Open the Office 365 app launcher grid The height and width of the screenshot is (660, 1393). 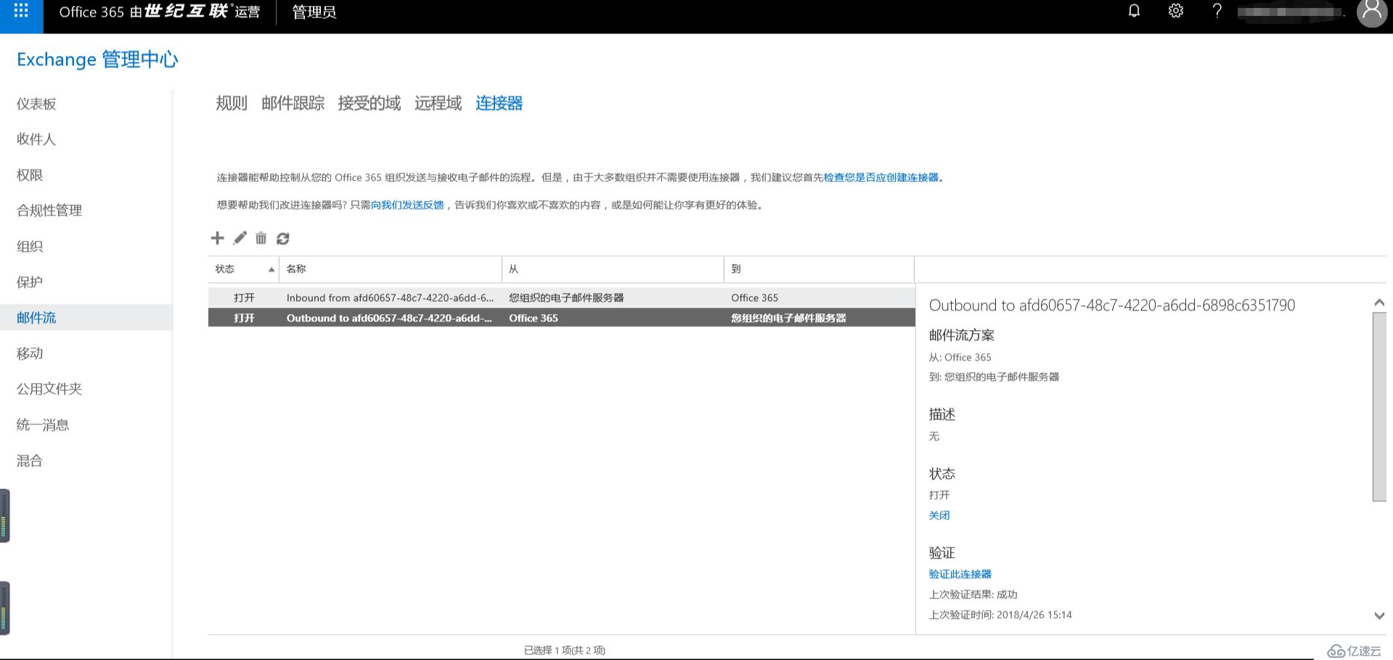click(21, 11)
